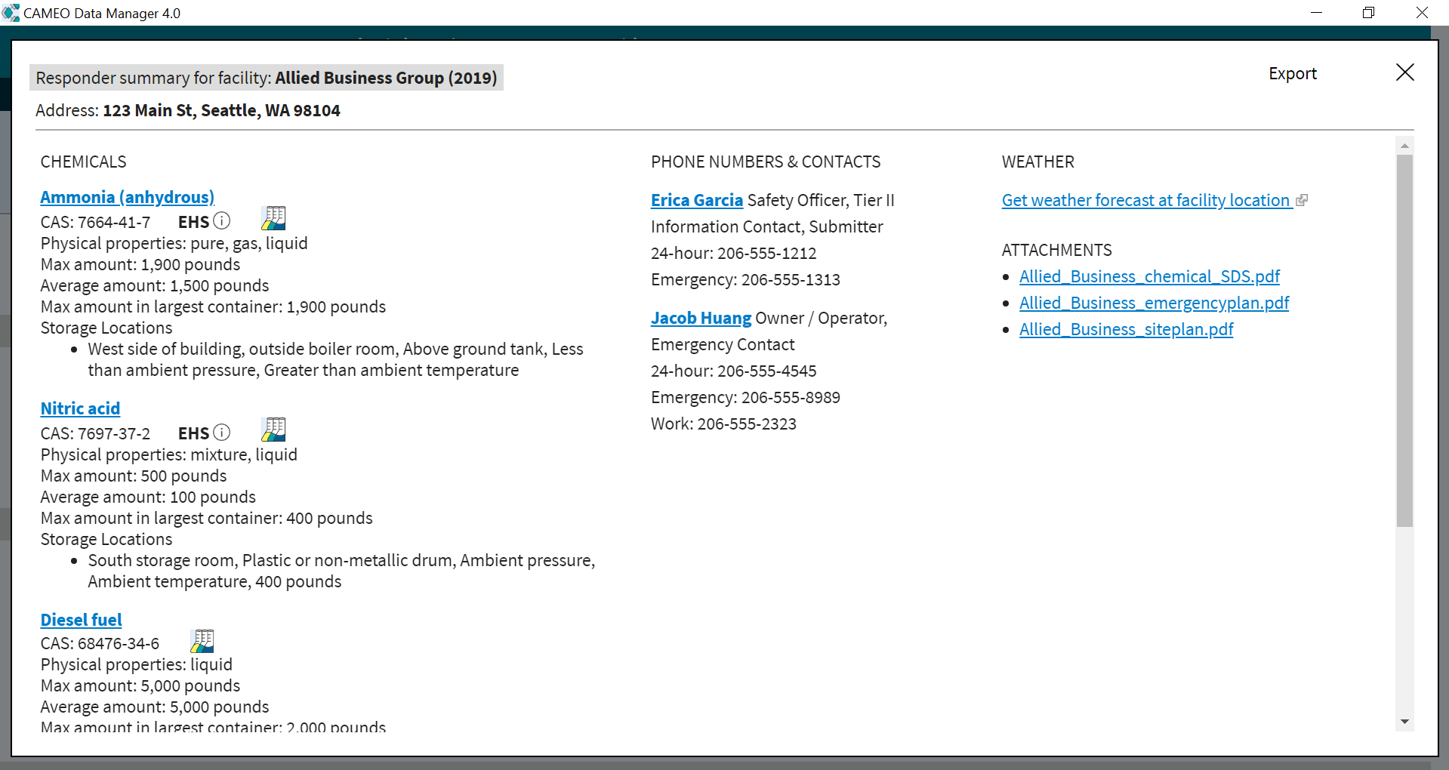Image resolution: width=1449 pixels, height=770 pixels.
Task: Minimize the CAMEO Data Manager window
Action: click(x=1316, y=13)
